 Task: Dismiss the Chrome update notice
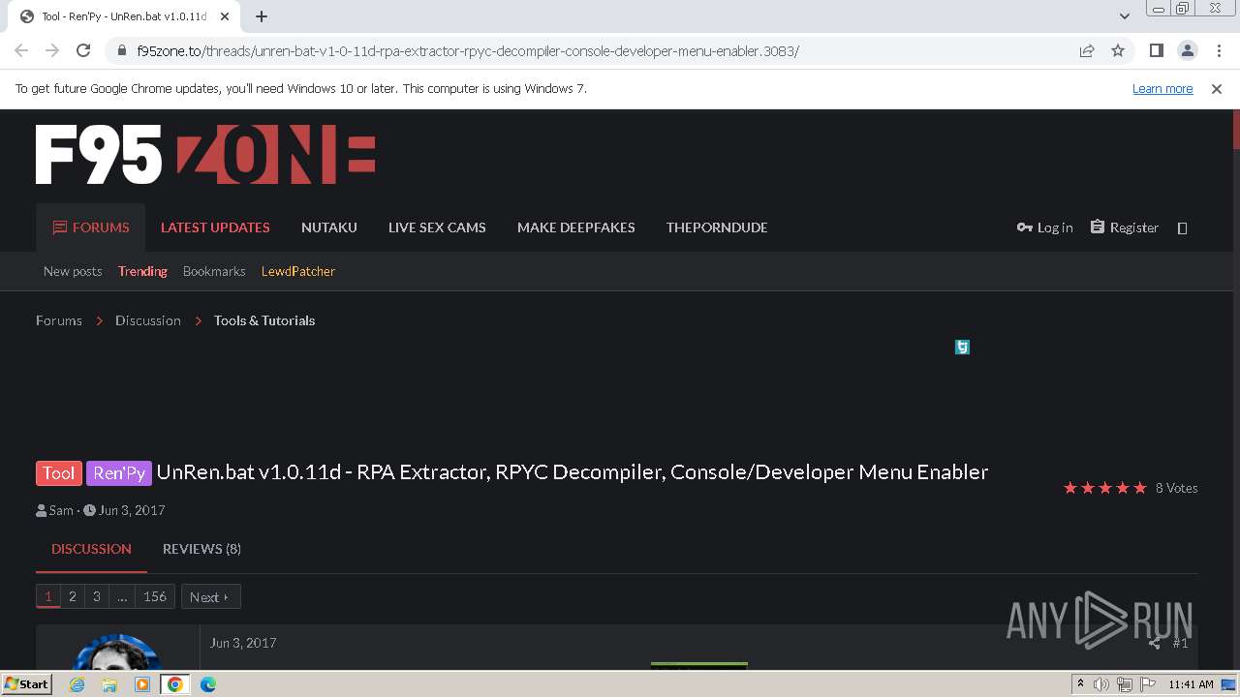(1217, 88)
